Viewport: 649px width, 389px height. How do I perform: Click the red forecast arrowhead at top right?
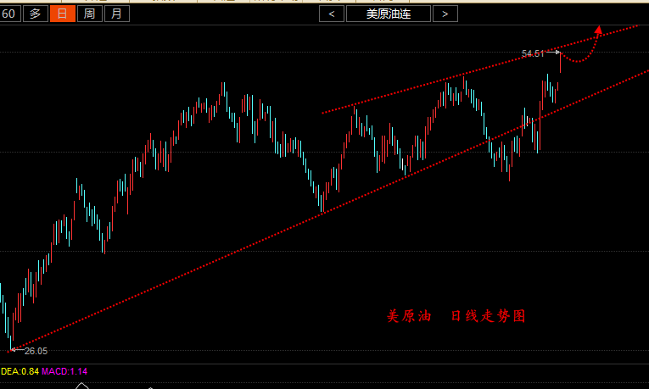pyautogui.click(x=598, y=31)
